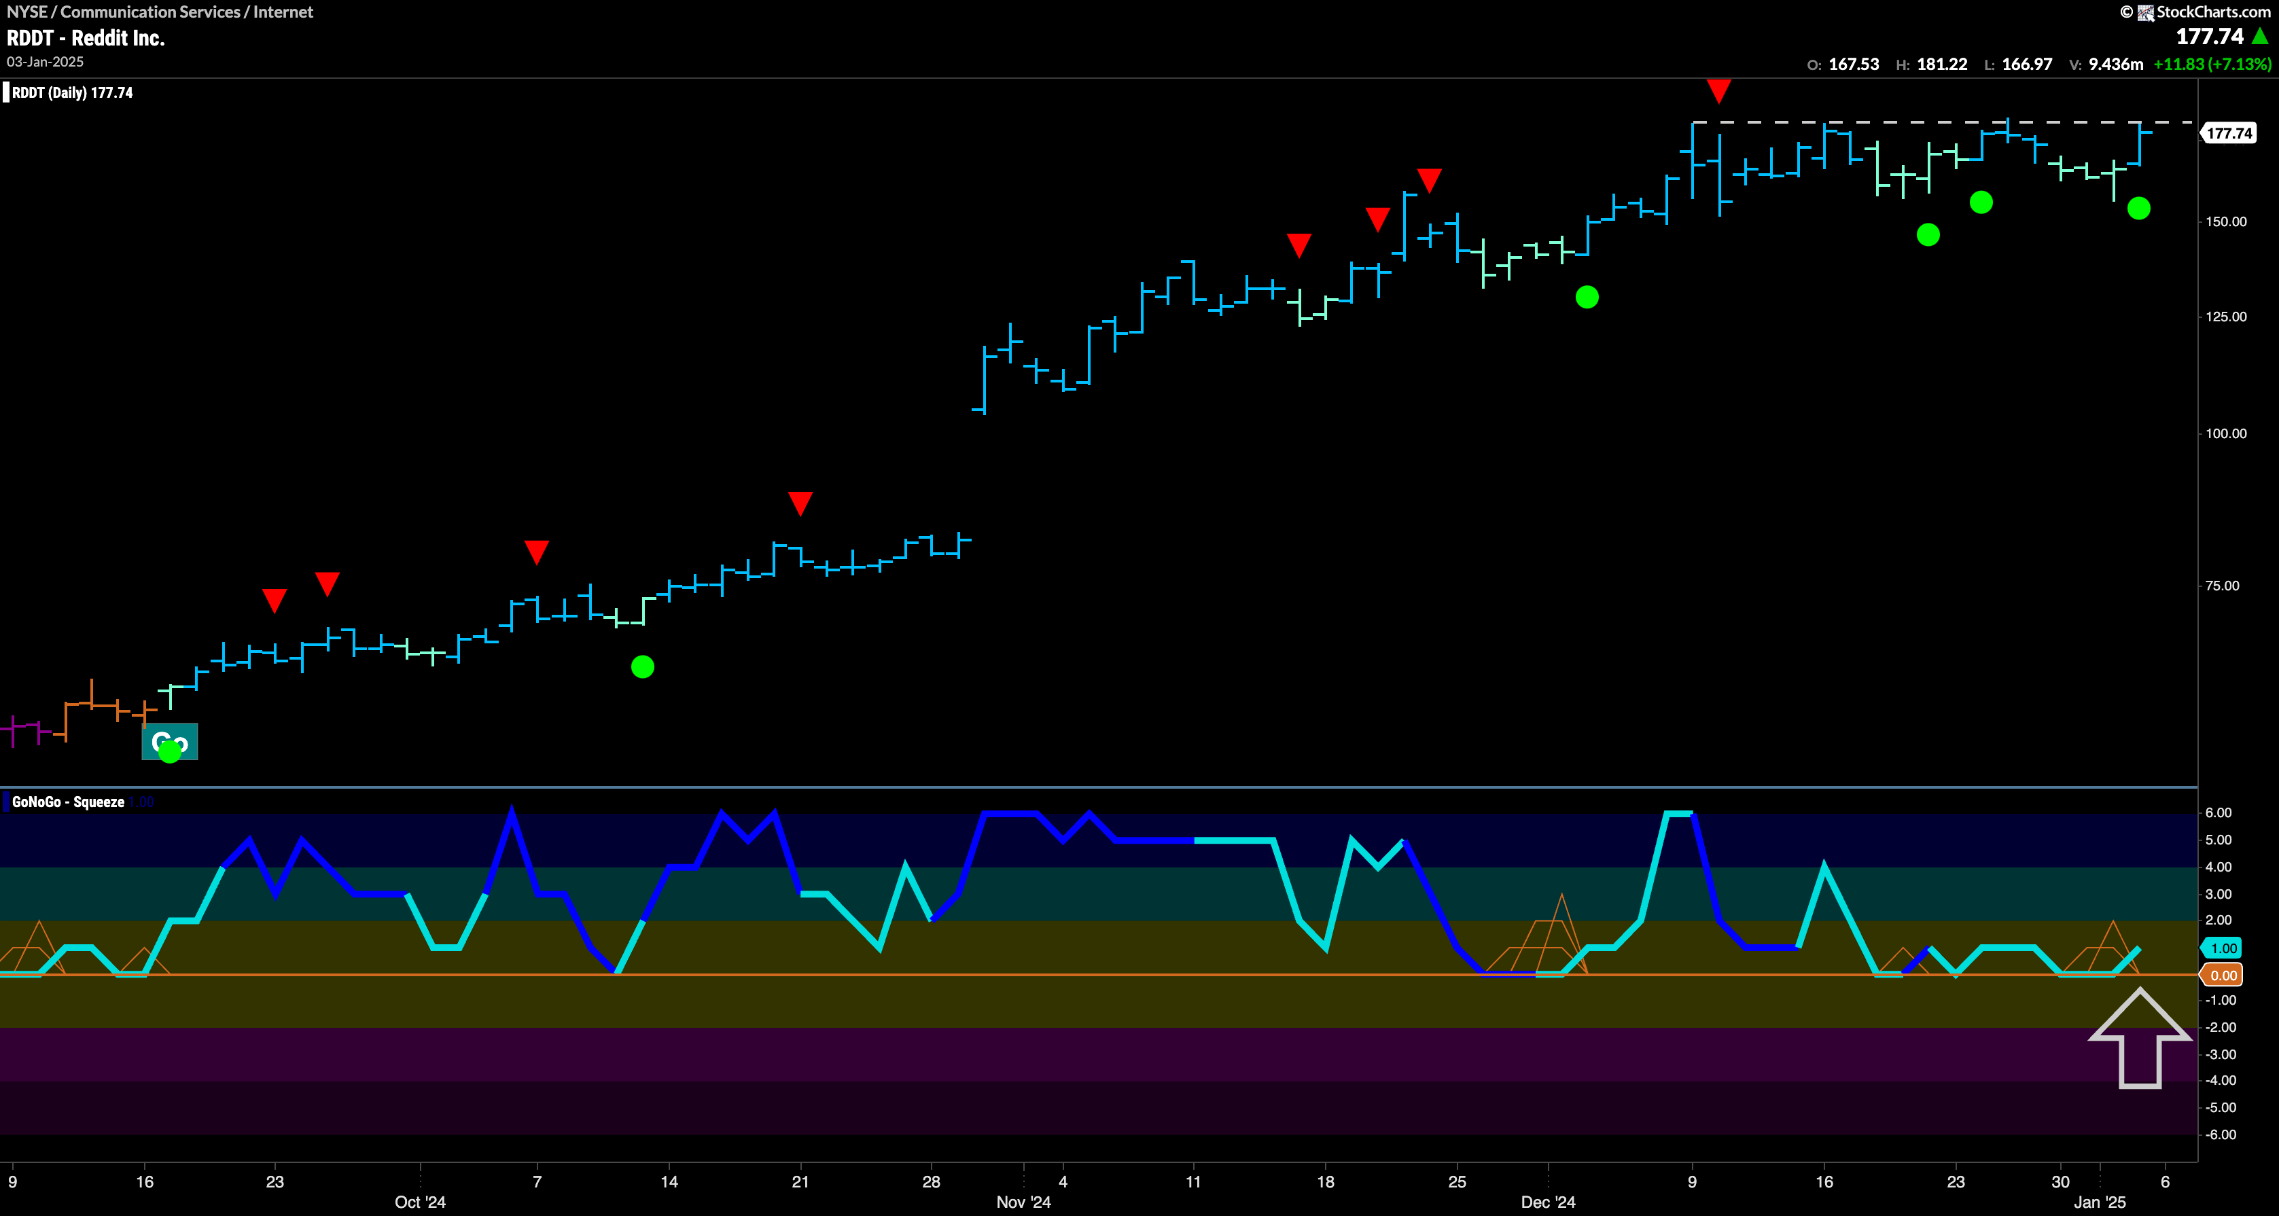Image resolution: width=2279 pixels, height=1216 pixels.
Task: Click the RDDT (Daily) 177.74 legend text
Action: tap(73, 93)
